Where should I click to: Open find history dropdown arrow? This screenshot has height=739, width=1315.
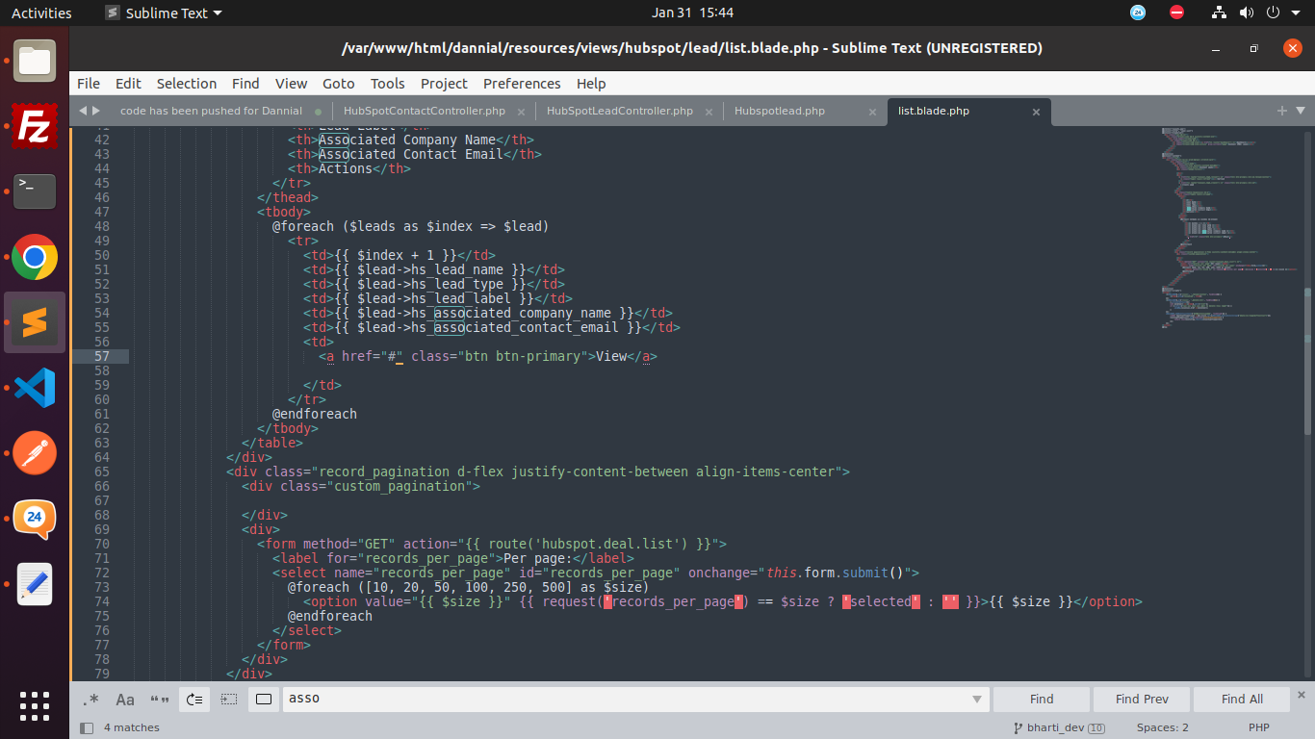[977, 700]
